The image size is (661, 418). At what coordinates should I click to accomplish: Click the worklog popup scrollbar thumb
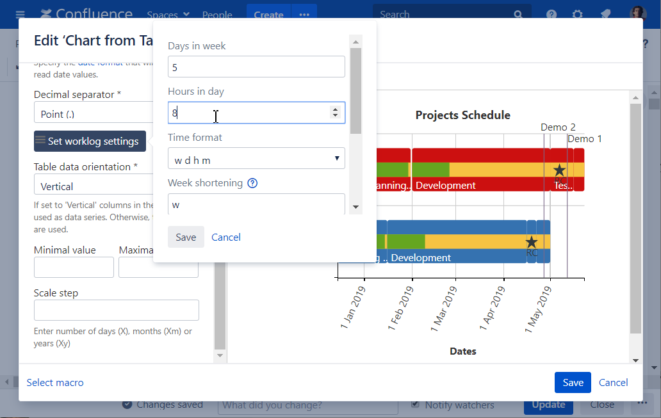click(x=355, y=90)
